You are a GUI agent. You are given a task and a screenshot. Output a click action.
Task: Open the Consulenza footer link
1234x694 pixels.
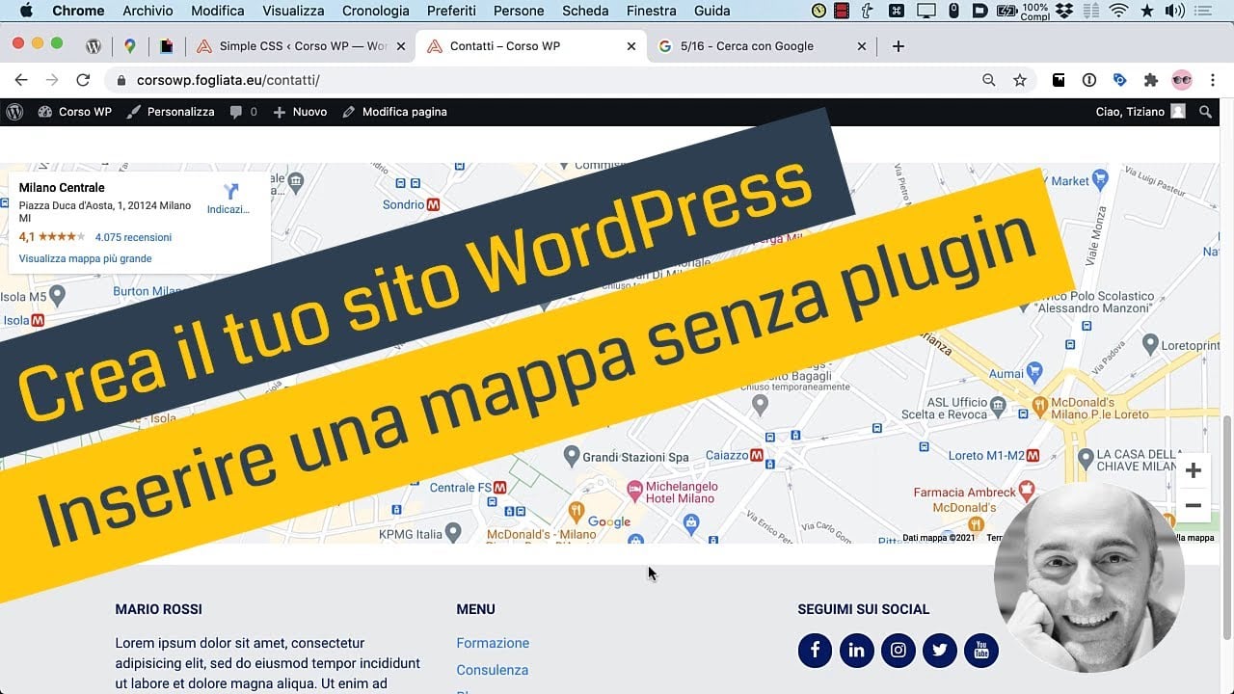point(492,670)
